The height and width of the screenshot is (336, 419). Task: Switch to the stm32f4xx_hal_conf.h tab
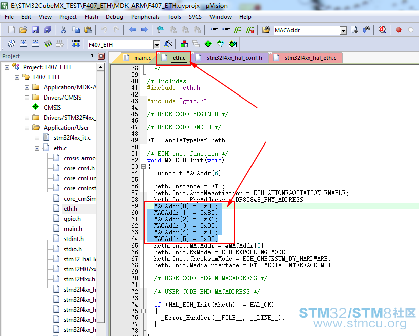pos(230,58)
